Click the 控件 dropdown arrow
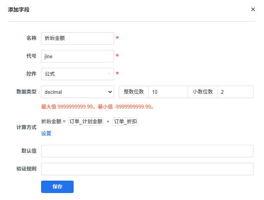 [109, 74]
